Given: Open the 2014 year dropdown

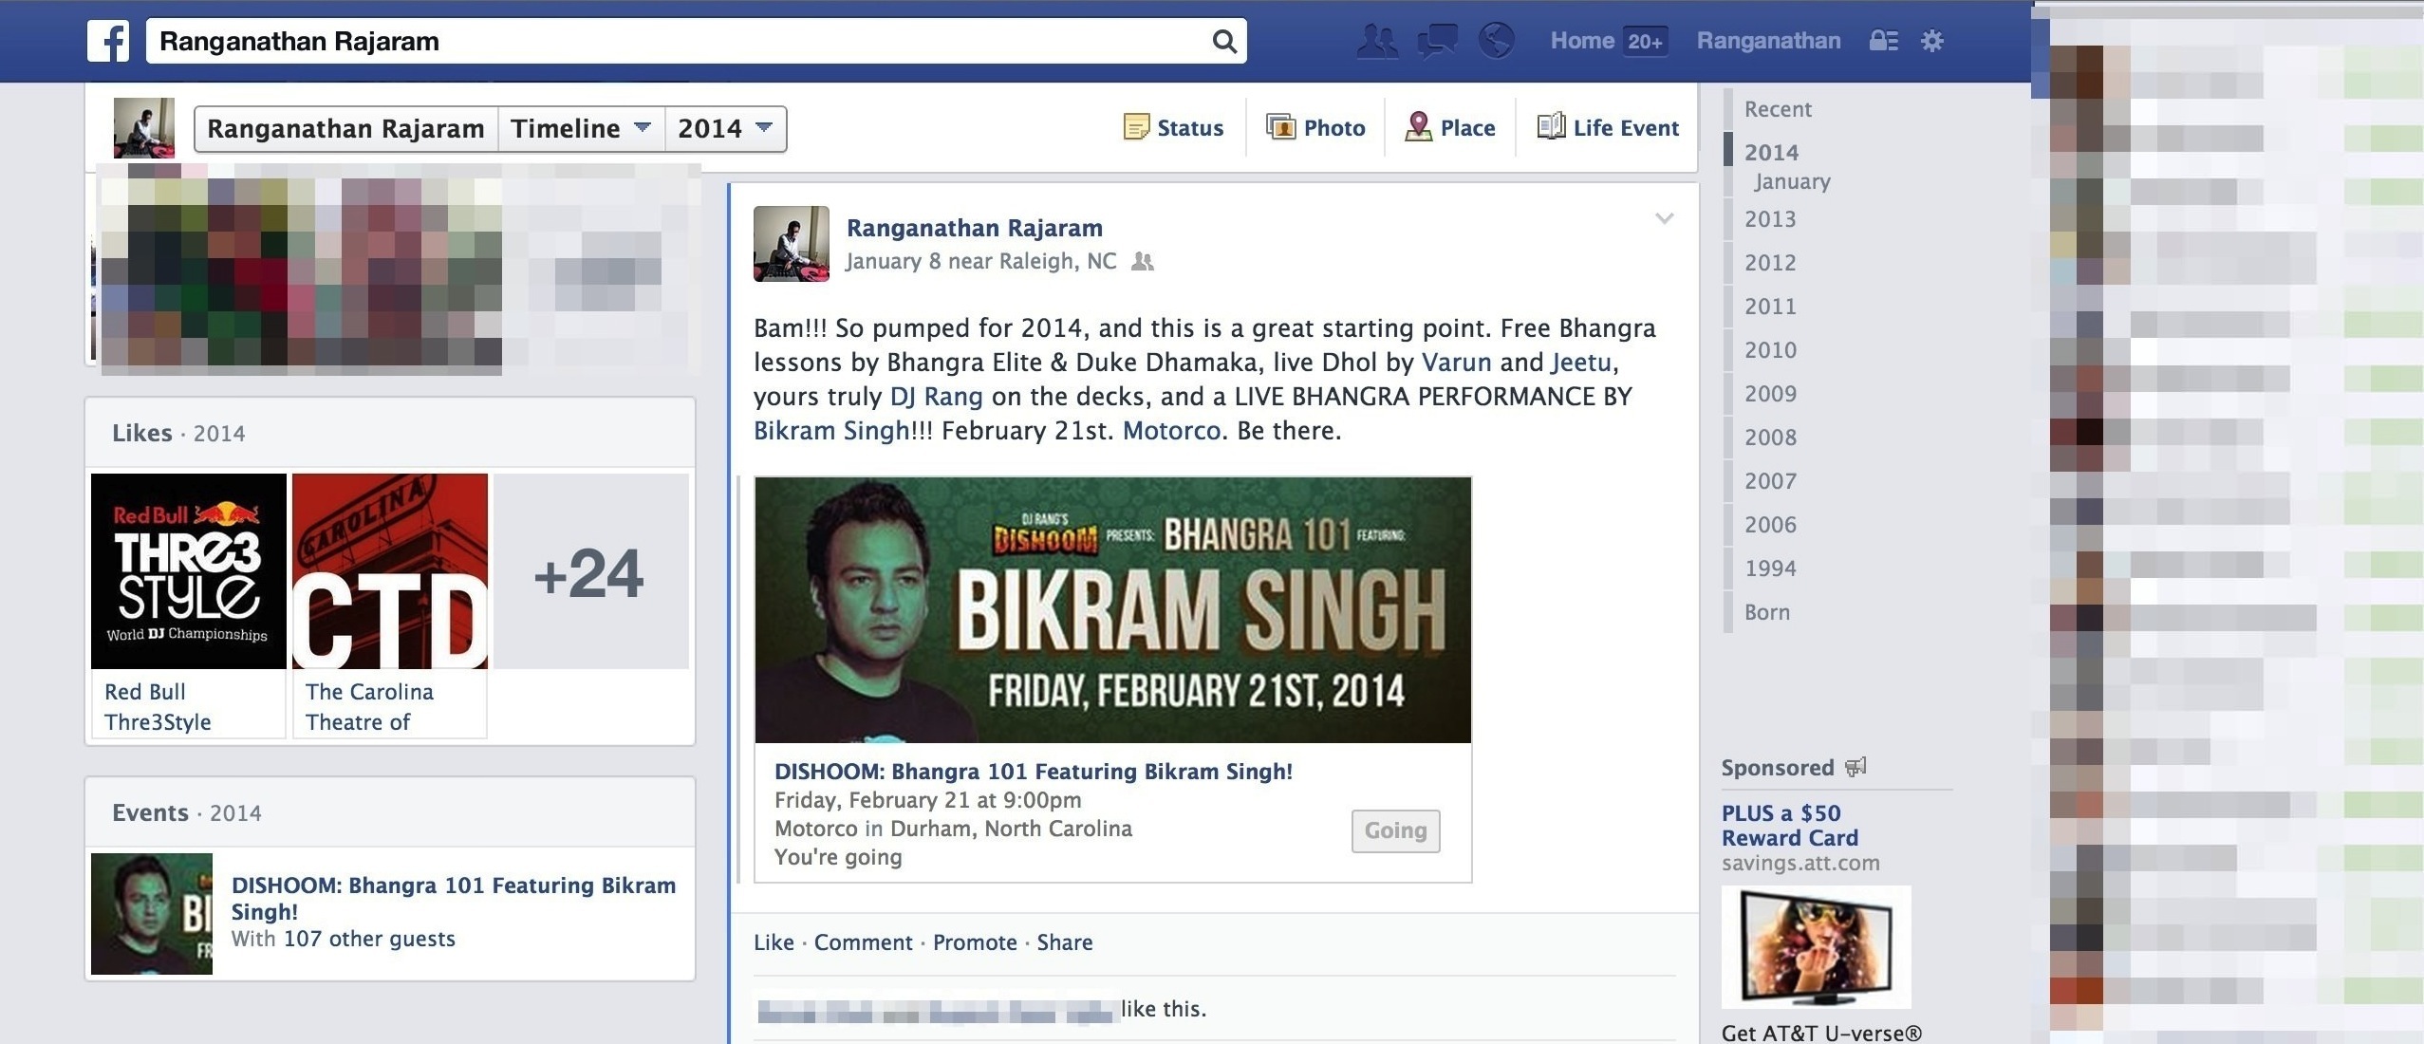Looking at the screenshot, I should (x=725, y=128).
